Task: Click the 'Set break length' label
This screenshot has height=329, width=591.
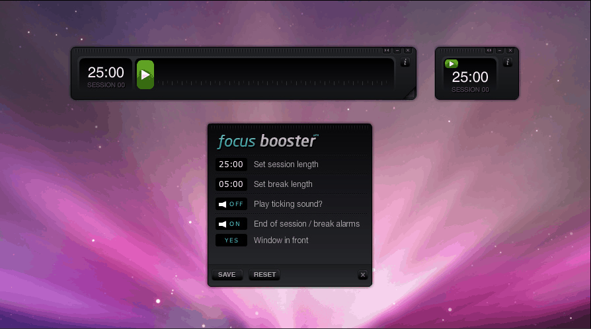Action: coord(283,184)
